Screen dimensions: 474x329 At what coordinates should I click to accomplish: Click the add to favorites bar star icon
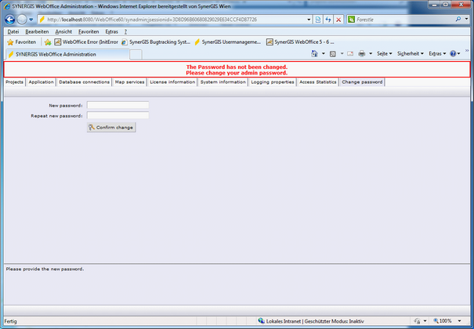click(48, 42)
